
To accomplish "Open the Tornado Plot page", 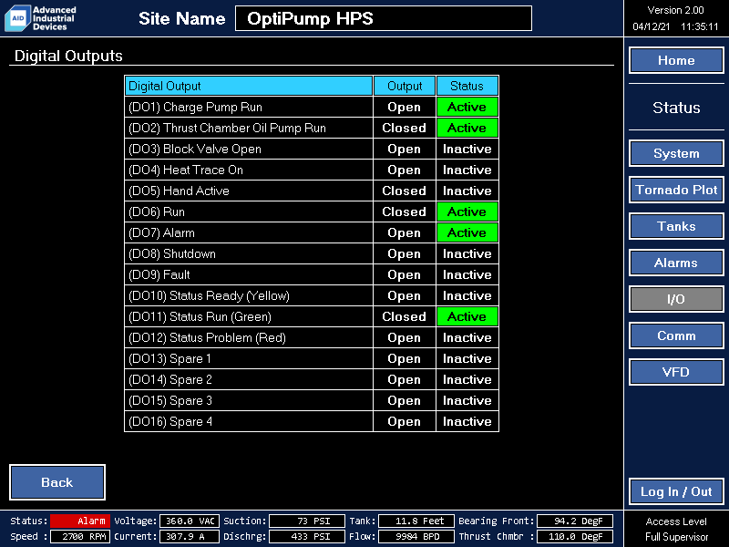I will click(676, 190).
